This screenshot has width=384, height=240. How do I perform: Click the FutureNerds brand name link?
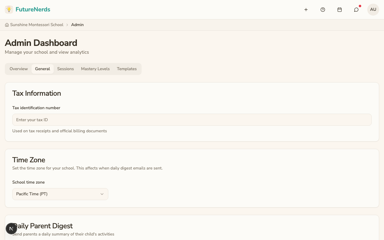coord(33,10)
